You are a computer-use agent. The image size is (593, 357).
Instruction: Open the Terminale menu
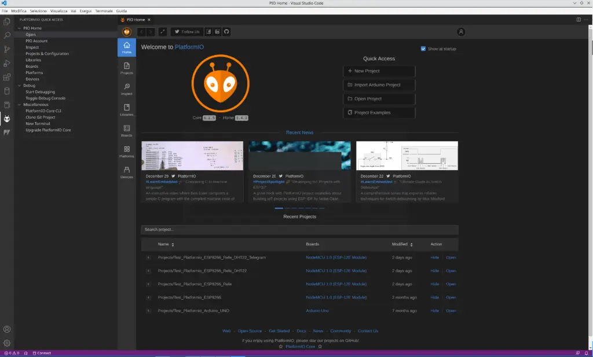click(x=104, y=11)
